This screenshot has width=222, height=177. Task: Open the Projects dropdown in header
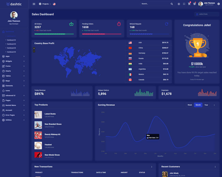[x=45, y=4]
